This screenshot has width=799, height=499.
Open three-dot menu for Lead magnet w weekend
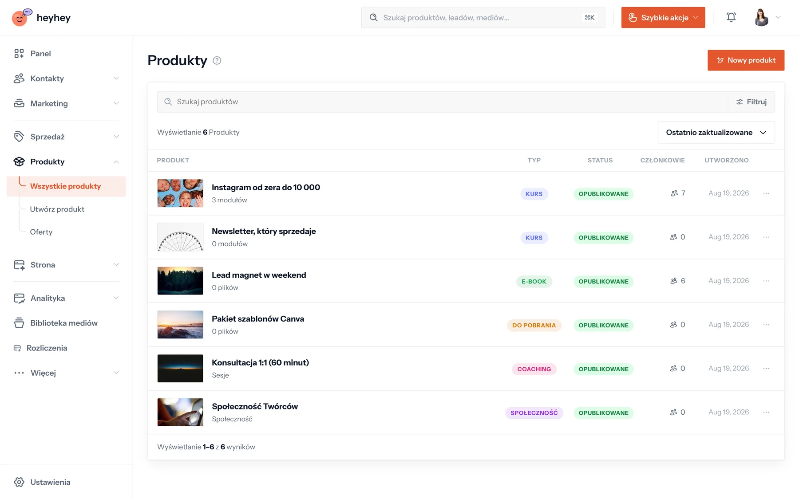pyautogui.click(x=766, y=281)
